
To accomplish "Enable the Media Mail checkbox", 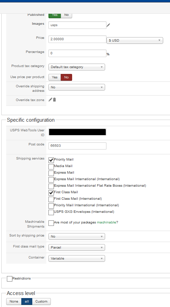I will point(51,167).
